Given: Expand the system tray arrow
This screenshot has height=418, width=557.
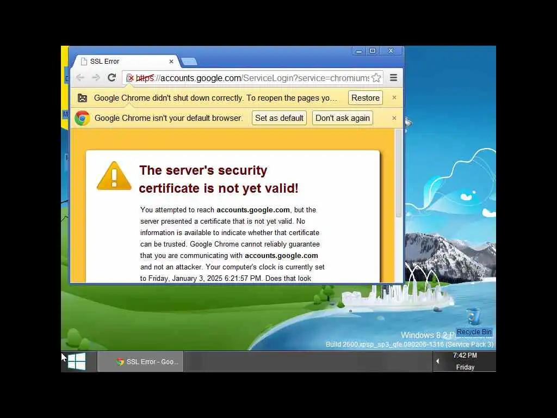Looking at the screenshot, I should click(x=438, y=361).
